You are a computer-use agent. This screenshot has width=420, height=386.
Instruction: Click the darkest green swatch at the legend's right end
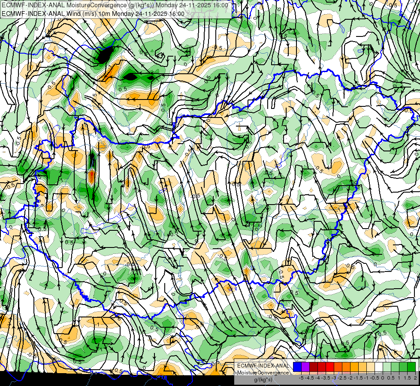411,367
